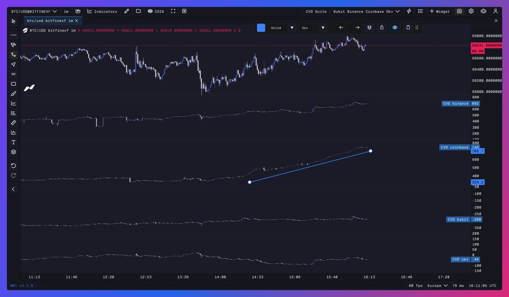The height and width of the screenshot is (297, 509).
Task: Select the area chart tool in sidebar
Action: point(13,133)
